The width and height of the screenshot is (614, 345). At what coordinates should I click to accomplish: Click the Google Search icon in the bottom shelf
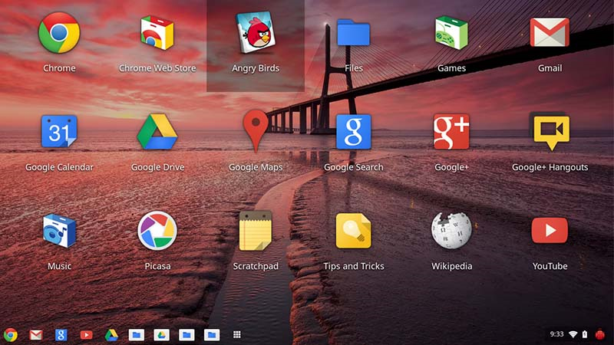coord(61,335)
